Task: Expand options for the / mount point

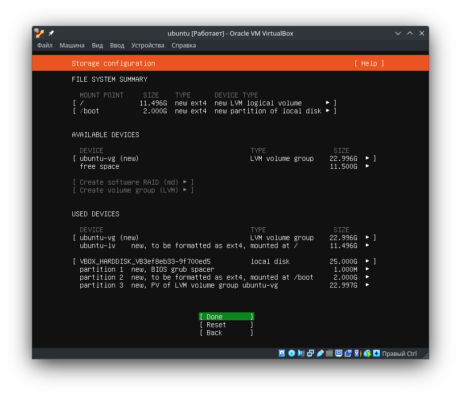Action: [x=327, y=103]
